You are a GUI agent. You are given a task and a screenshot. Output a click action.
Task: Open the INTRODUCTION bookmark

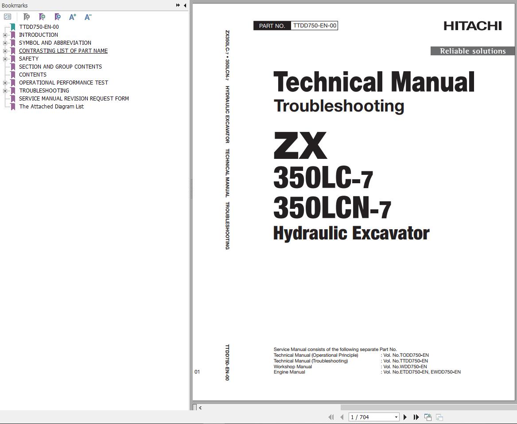[x=38, y=35]
